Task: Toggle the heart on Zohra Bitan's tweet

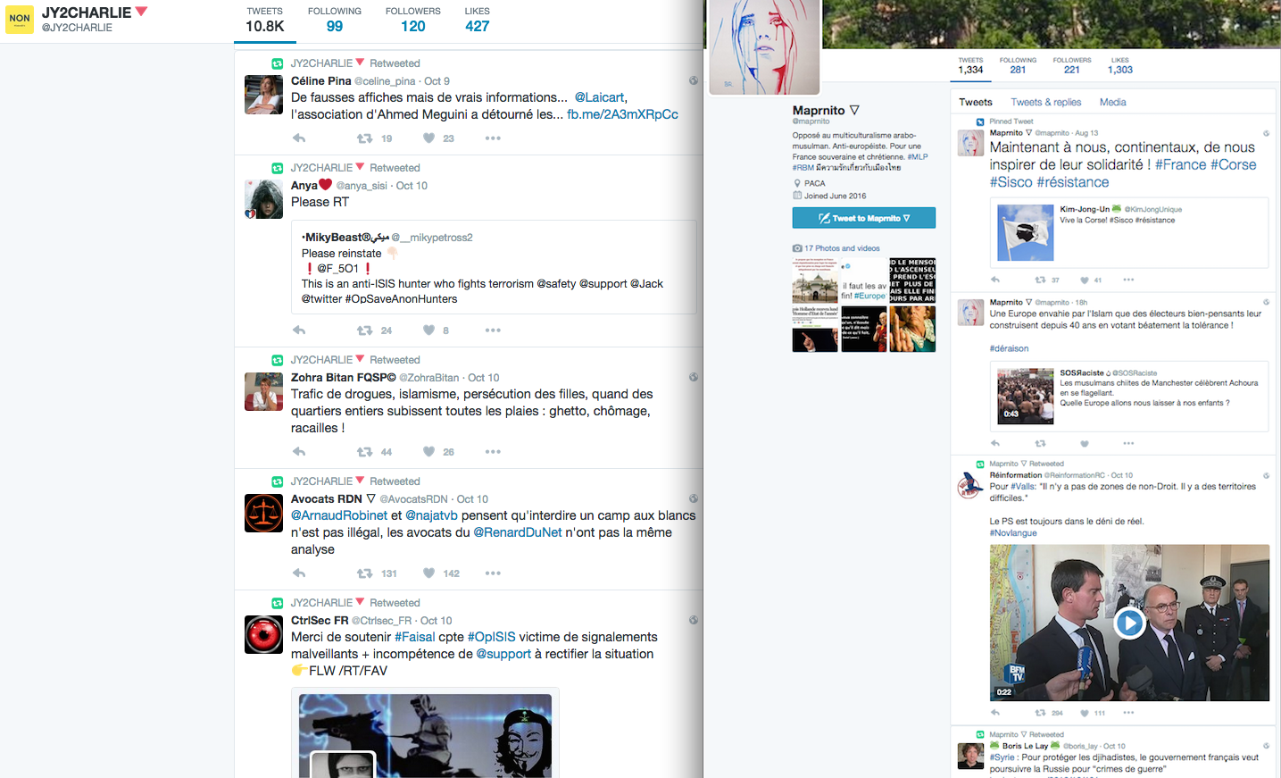Action: tap(429, 452)
